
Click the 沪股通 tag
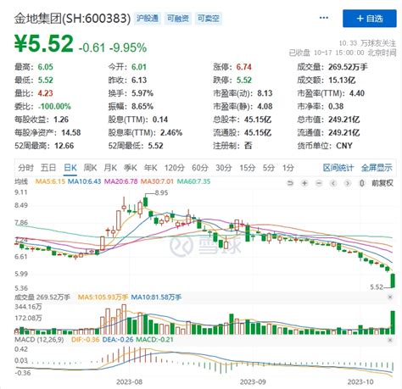(148, 19)
